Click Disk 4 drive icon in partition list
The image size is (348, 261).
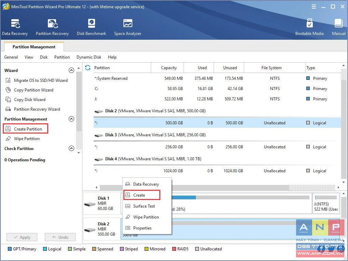[x=98, y=159]
